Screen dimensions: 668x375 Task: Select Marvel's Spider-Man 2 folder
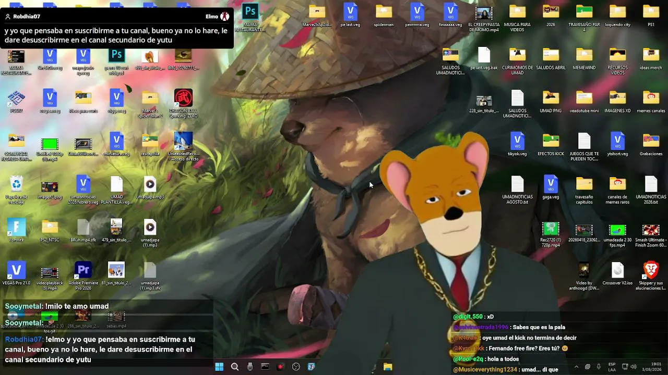[150, 103]
